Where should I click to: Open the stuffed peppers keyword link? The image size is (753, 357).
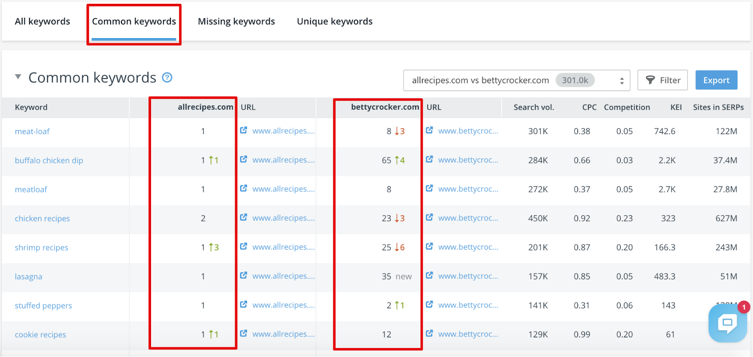point(43,306)
